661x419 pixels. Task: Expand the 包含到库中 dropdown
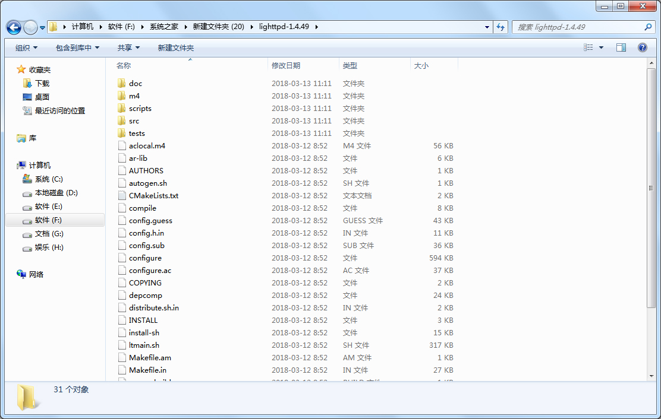(77, 47)
